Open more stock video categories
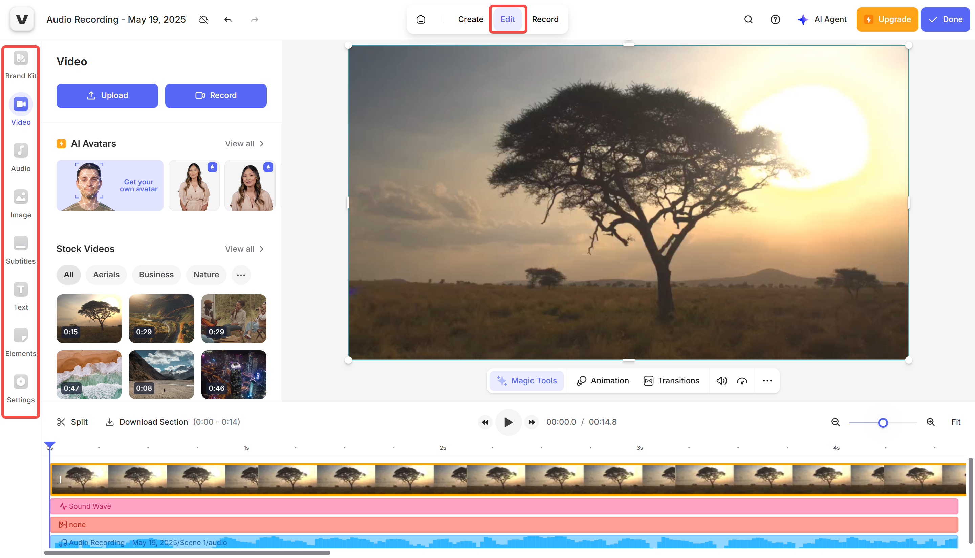Image resolution: width=975 pixels, height=558 pixels. [x=241, y=275]
